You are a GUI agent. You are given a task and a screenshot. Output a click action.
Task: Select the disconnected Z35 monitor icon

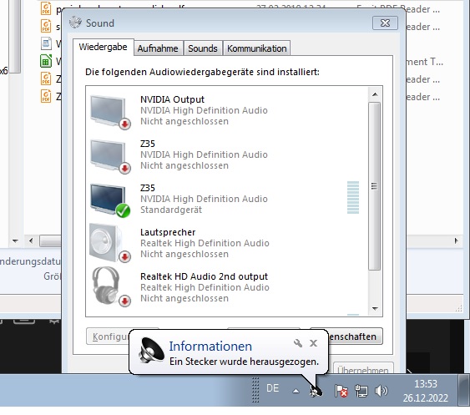point(110,156)
